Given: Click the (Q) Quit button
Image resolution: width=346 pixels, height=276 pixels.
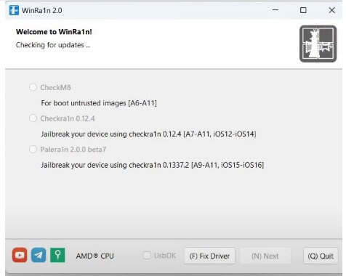Looking at the screenshot, I should point(321,256).
